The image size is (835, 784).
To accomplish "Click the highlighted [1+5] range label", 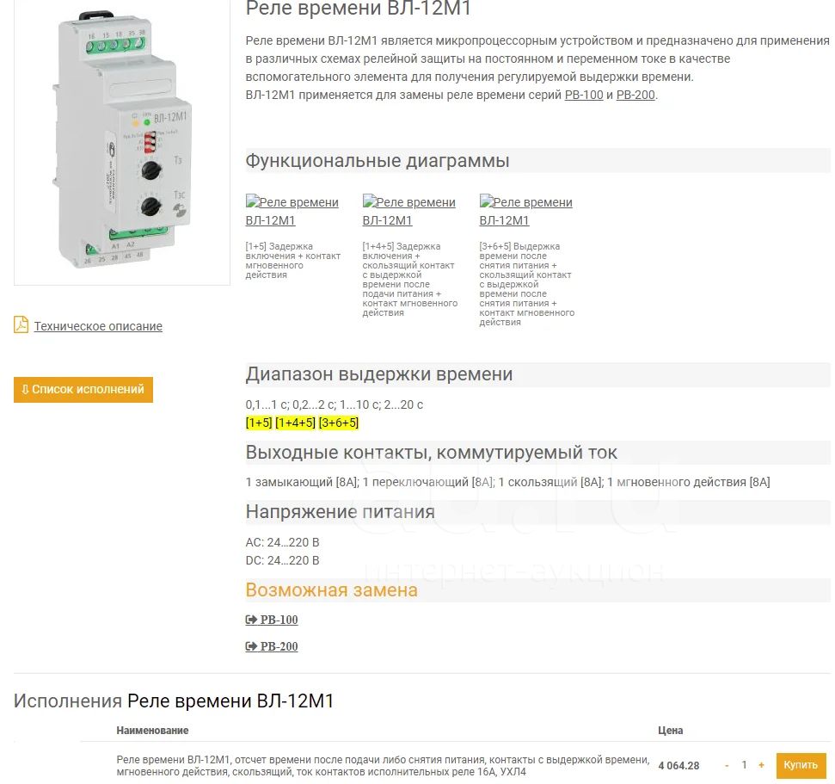I will point(259,423).
